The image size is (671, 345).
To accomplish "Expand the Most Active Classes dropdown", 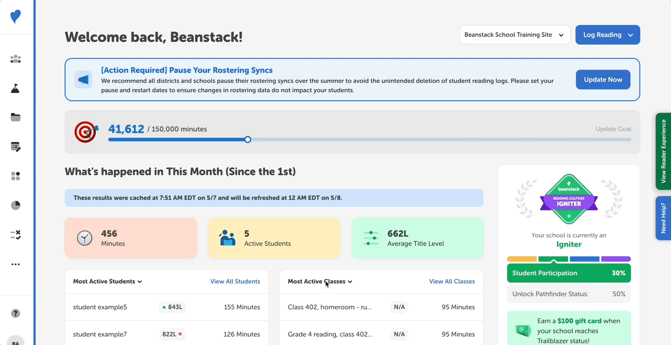I will pyautogui.click(x=320, y=281).
